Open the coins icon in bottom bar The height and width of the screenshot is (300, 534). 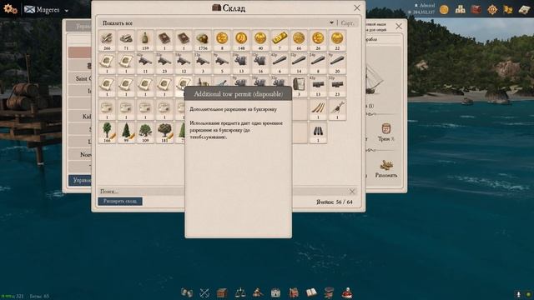(x=187, y=292)
